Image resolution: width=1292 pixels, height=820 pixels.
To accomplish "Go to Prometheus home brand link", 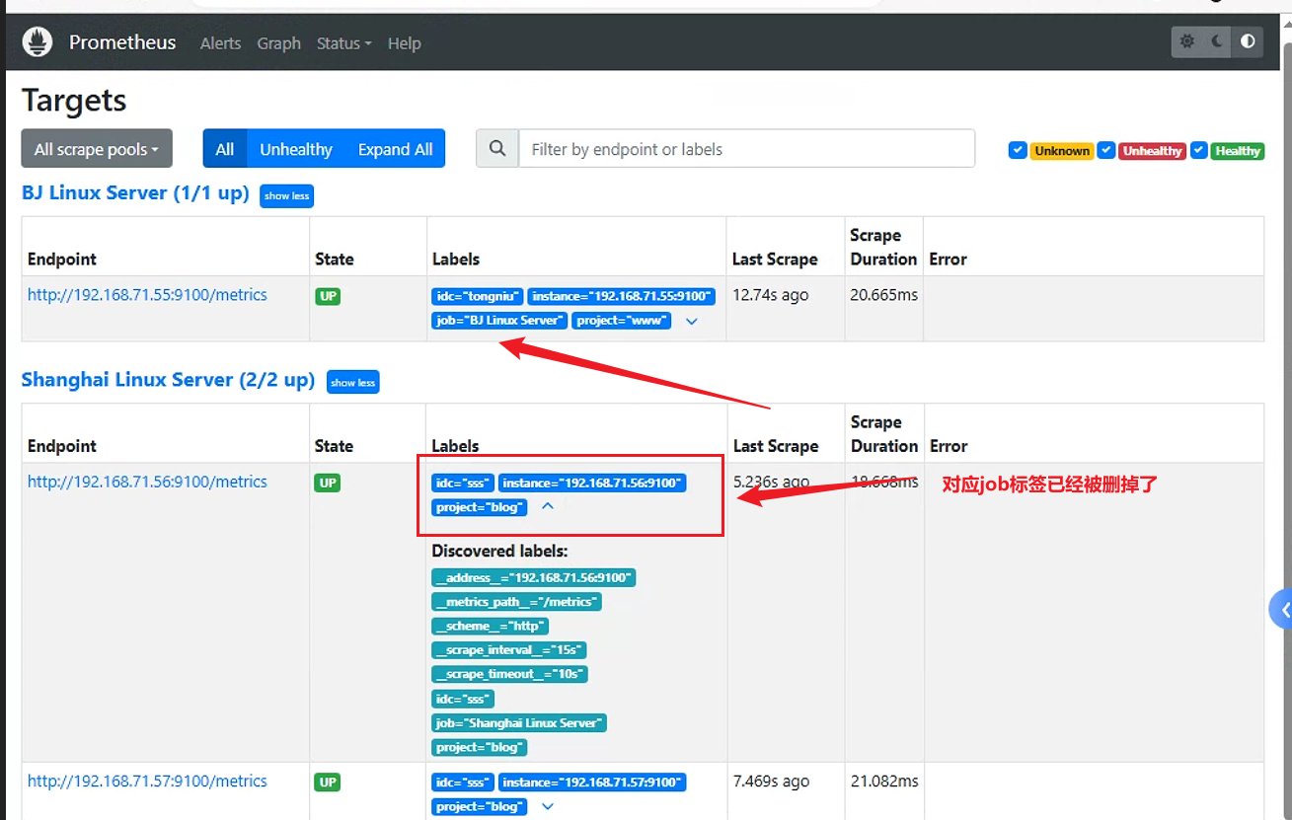I will point(122,42).
